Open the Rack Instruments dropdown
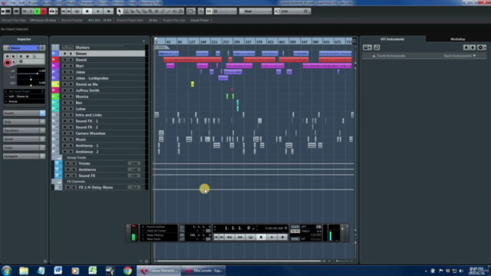Screen dimensions: 491x276 [x=460, y=56]
